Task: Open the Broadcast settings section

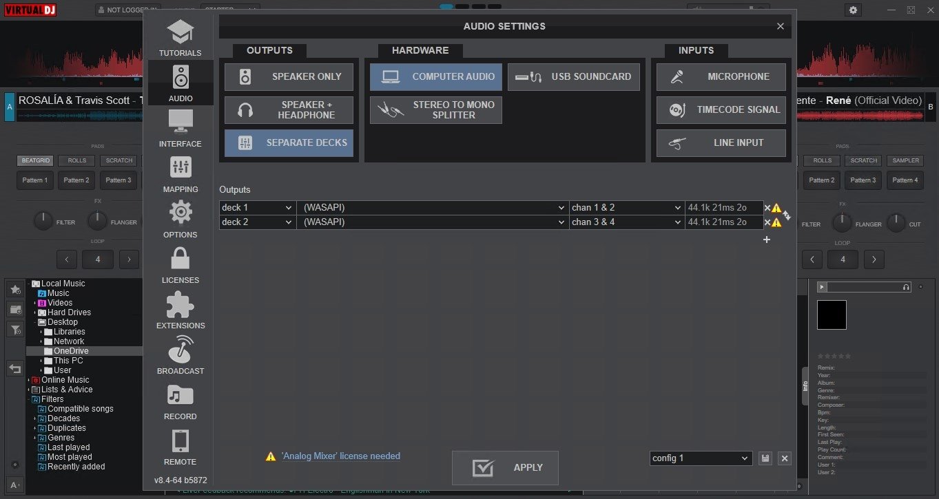Action: click(x=180, y=356)
